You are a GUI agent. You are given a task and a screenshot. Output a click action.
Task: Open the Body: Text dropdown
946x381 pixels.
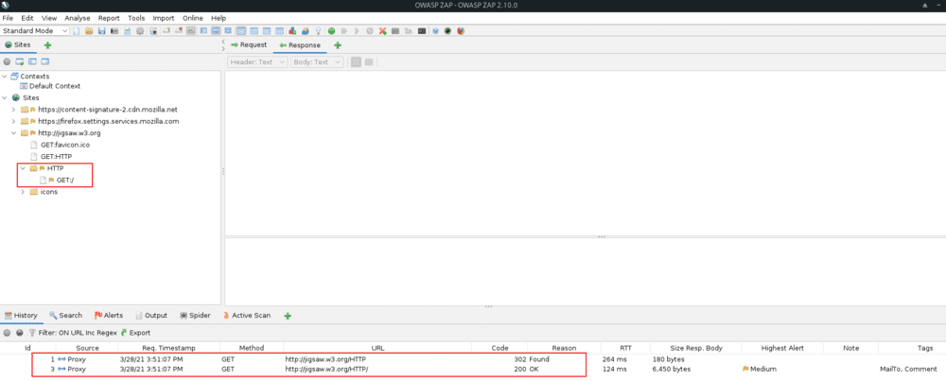pos(317,62)
